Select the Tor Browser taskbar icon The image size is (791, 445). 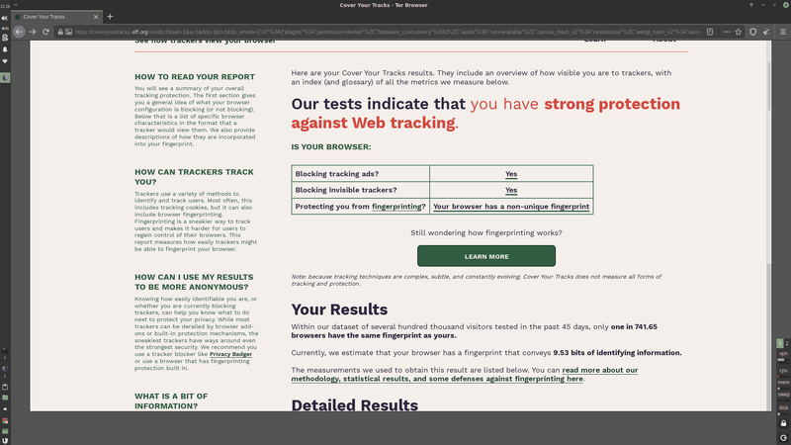click(x=5, y=78)
